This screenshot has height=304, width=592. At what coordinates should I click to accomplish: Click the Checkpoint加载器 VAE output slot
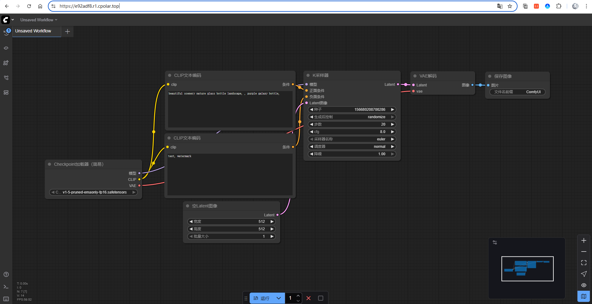click(x=139, y=185)
